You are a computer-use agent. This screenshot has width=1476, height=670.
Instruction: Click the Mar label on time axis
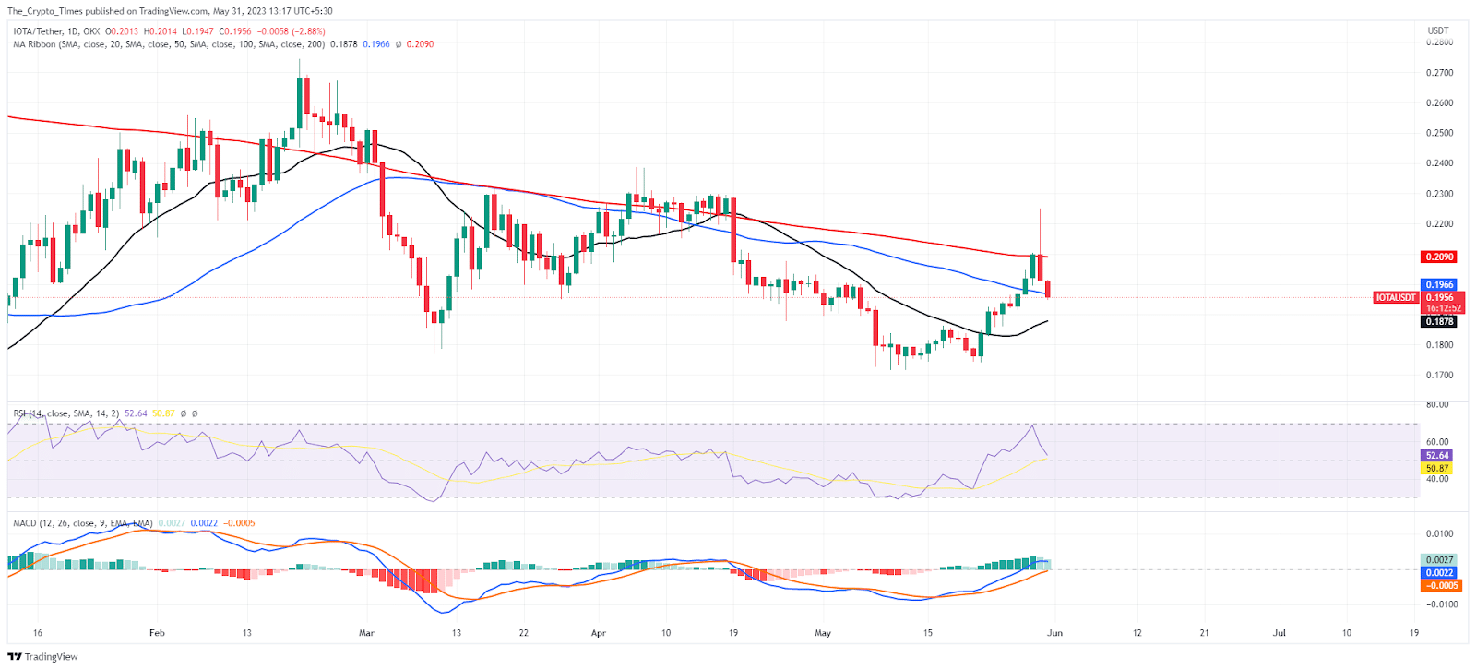[x=366, y=633]
